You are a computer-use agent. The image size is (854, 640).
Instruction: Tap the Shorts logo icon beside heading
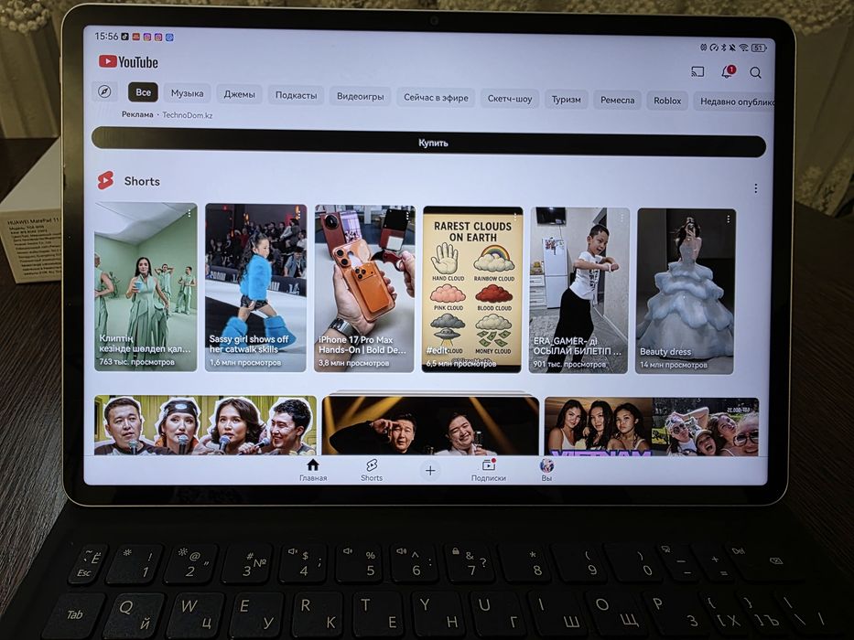tap(105, 180)
